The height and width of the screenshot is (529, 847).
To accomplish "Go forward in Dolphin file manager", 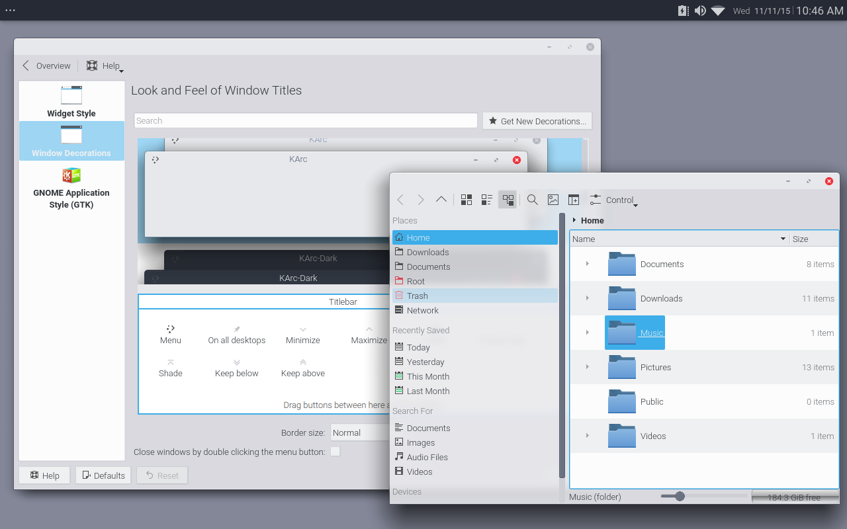I will (x=421, y=200).
